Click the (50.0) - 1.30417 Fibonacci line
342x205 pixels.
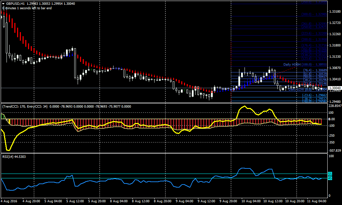coord(315,77)
